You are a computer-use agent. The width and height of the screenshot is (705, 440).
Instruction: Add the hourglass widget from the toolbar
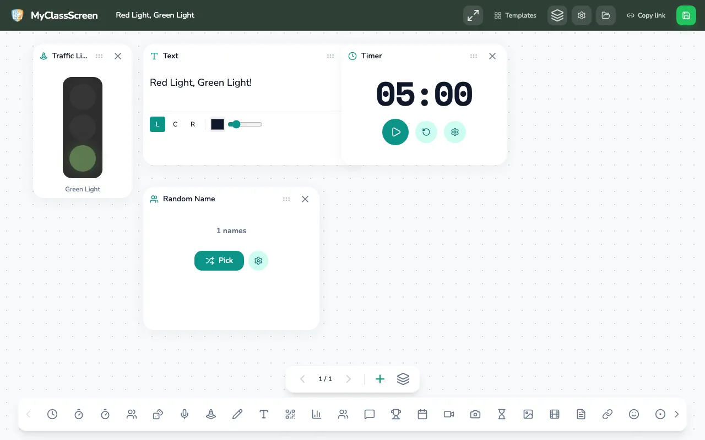coord(502,414)
